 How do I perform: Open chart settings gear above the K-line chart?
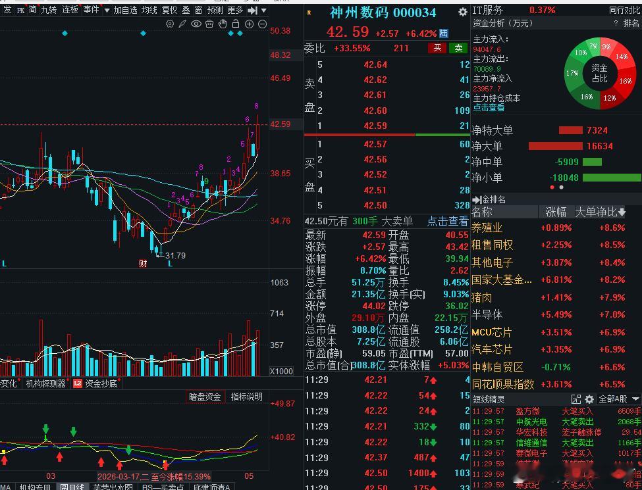pos(169,24)
